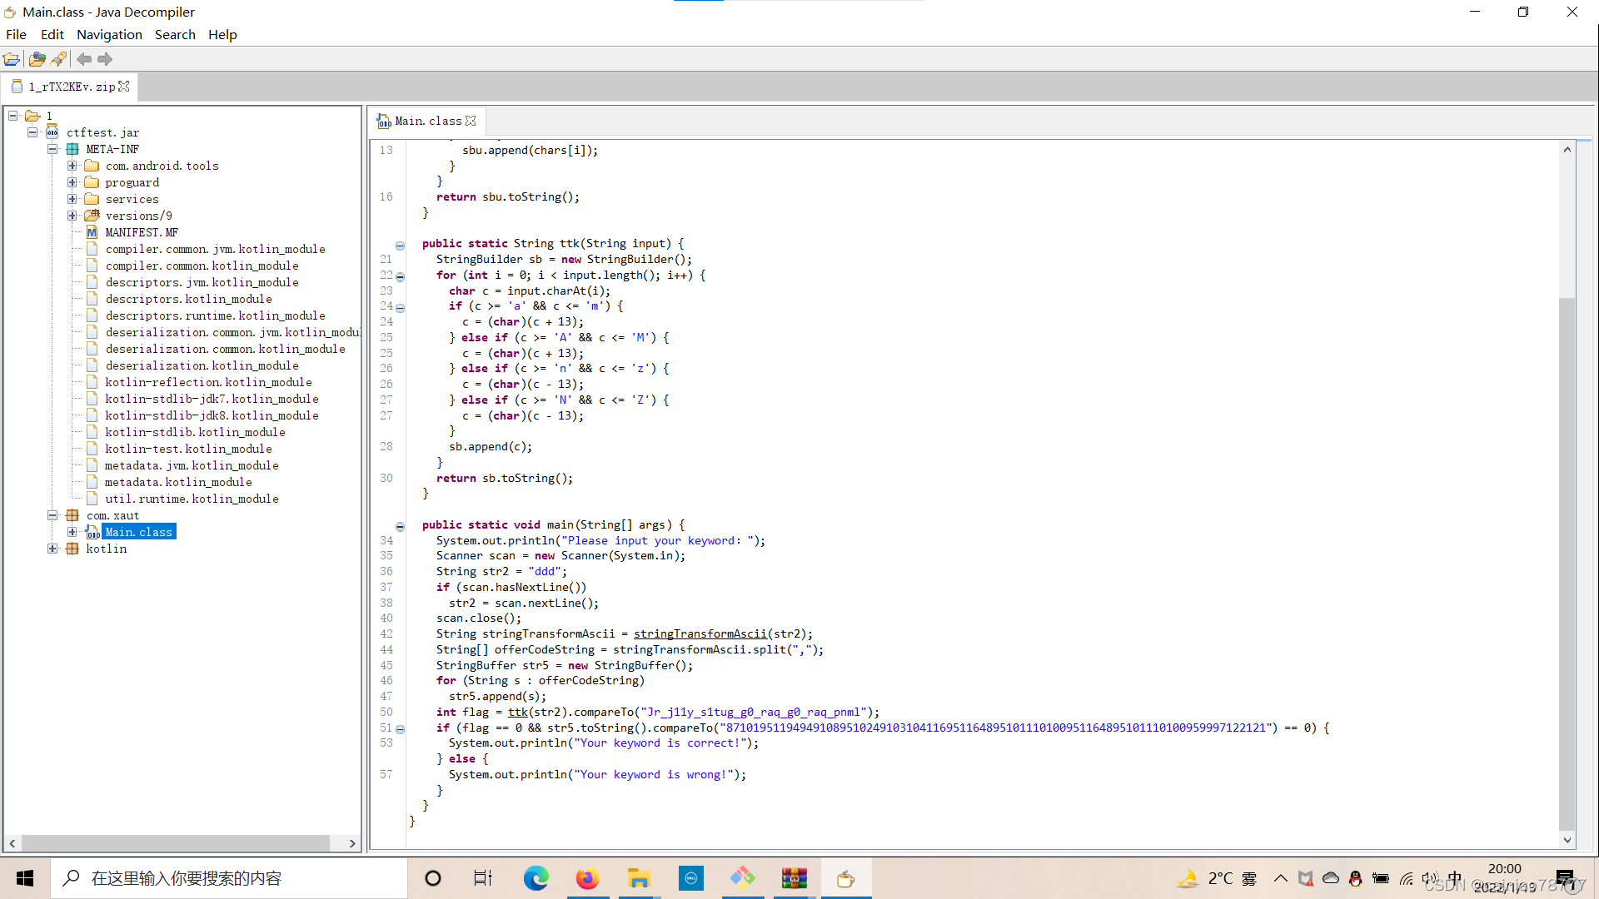The width and height of the screenshot is (1599, 899).
Task: Collapse the META-INF node
Action: [52, 149]
